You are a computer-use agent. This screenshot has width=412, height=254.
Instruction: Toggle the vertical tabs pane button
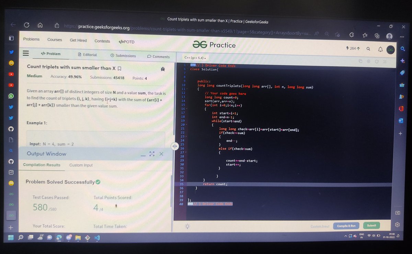click(11, 38)
